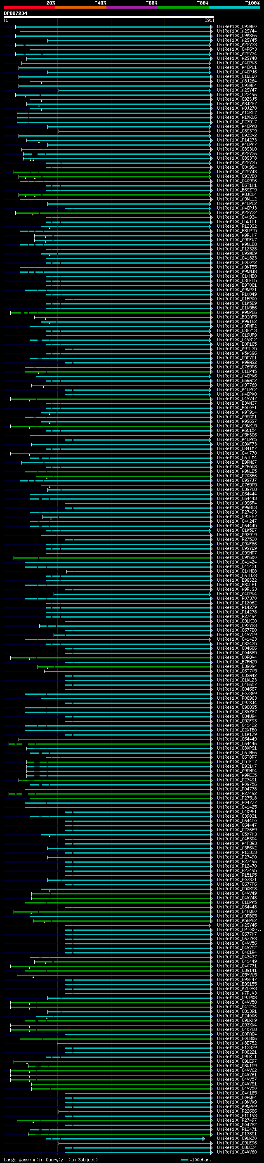Screen dimensions: 264x1163
Task: Select the UniRef100_P27494 label
Action: pos(236,617)
